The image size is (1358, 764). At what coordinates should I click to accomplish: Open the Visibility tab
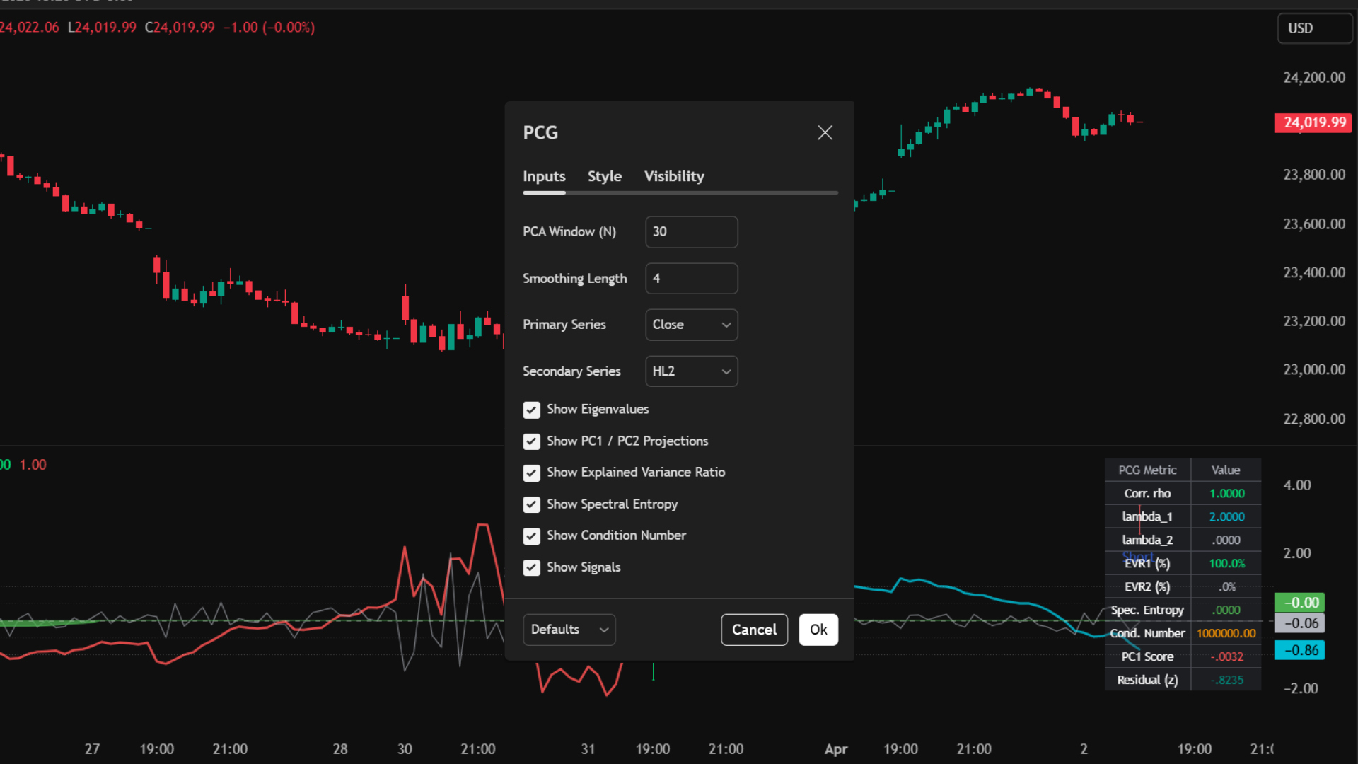pyautogui.click(x=673, y=176)
